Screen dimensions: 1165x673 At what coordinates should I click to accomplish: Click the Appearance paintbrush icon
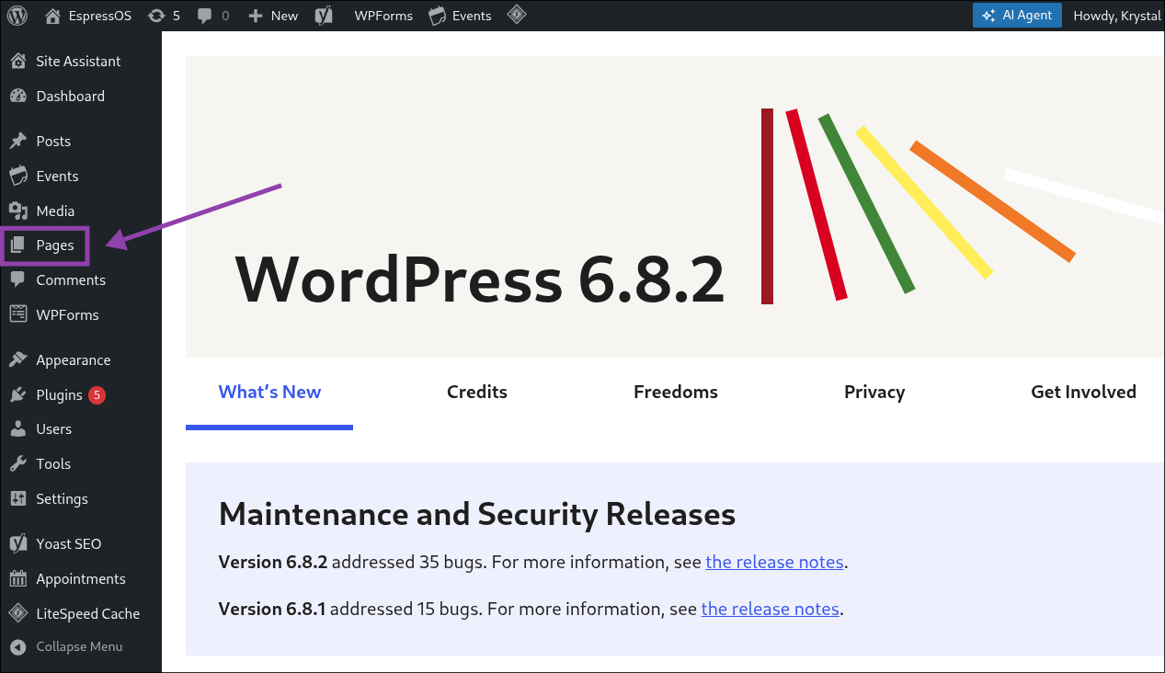[x=17, y=360]
